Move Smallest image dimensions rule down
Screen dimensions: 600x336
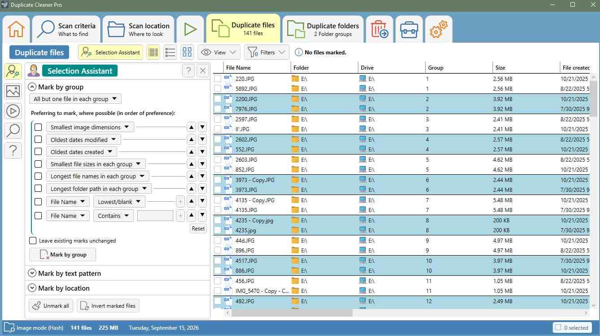point(202,127)
